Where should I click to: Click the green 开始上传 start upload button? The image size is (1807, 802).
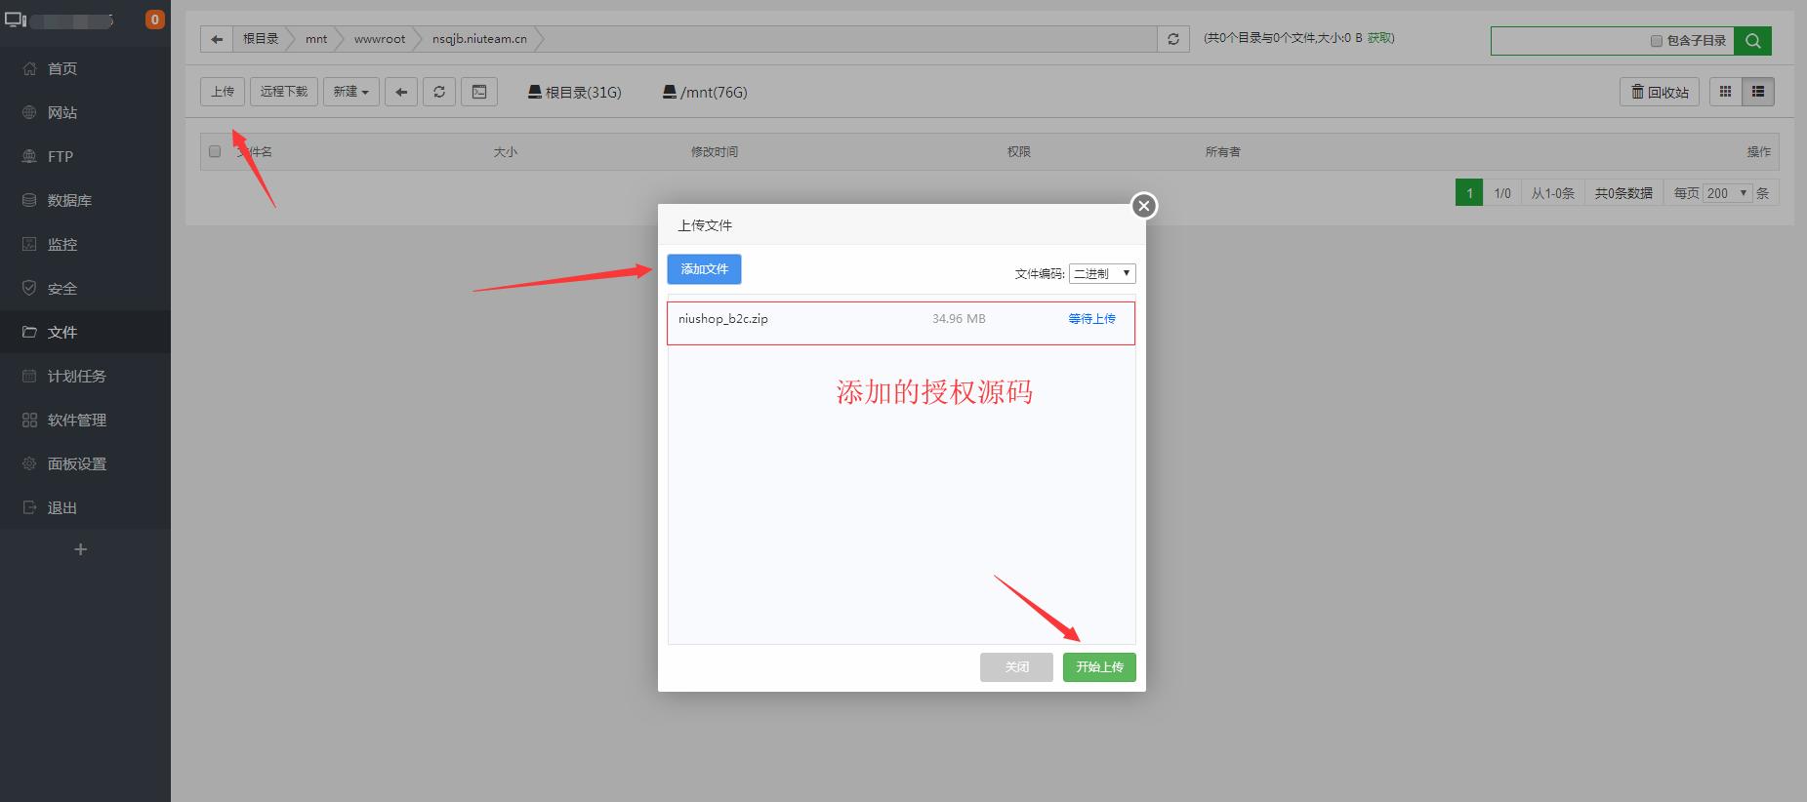tap(1099, 667)
